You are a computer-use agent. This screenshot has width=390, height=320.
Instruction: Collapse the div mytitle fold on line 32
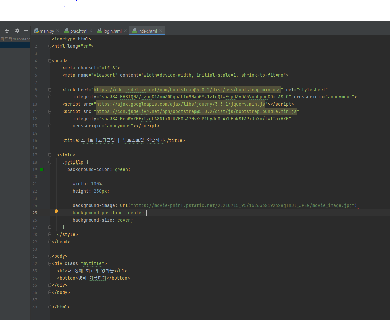click(50, 263)
